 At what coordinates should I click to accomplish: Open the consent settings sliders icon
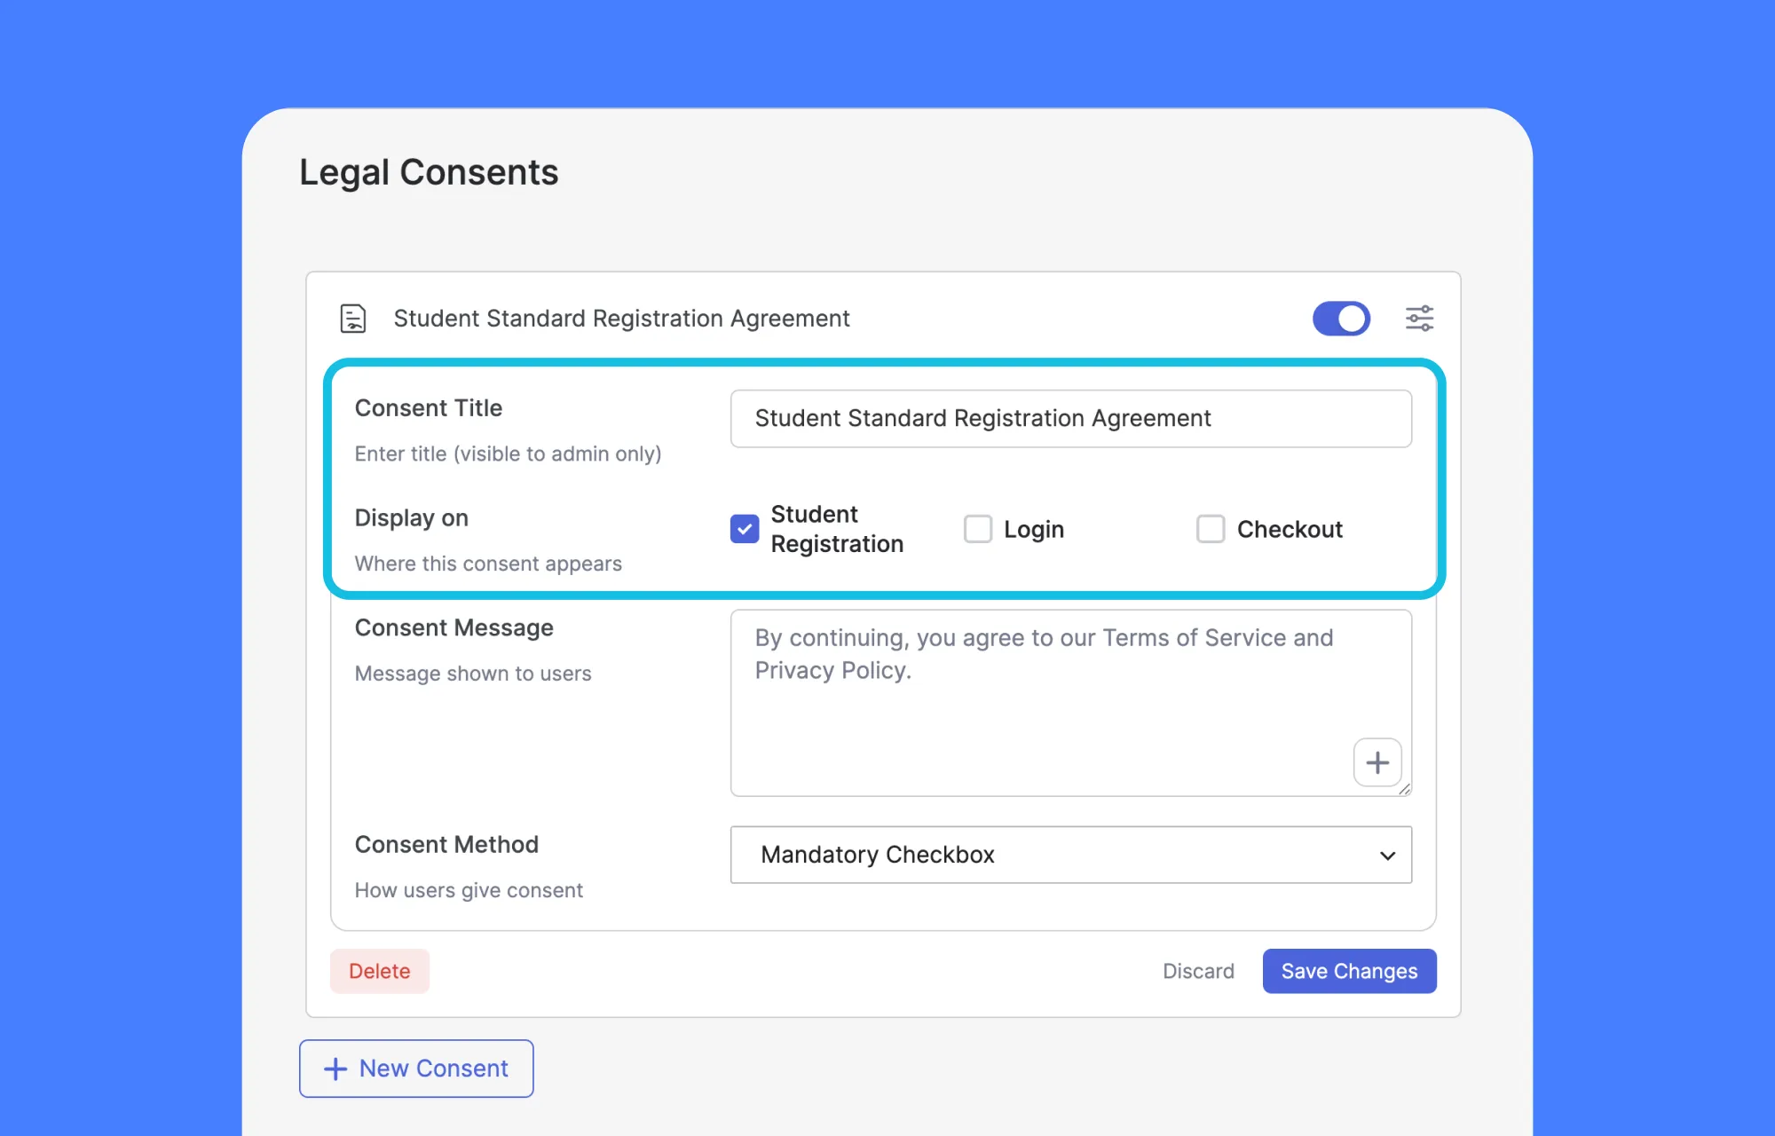tap(1419, 319)
